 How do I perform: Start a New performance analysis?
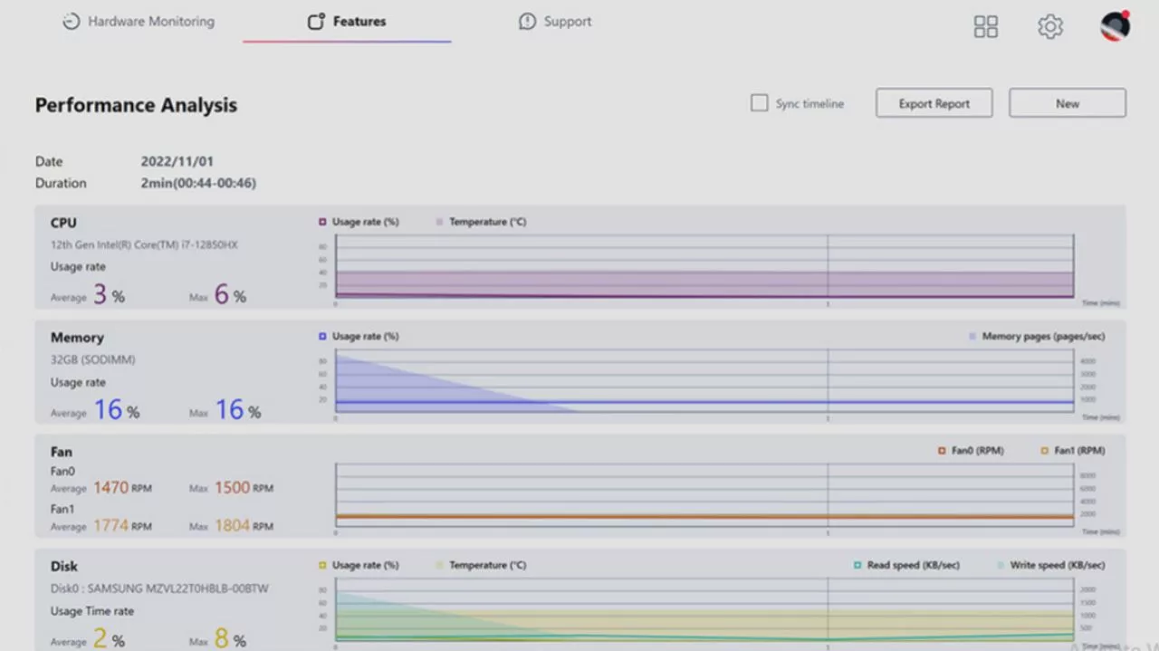coord(1067,103)
